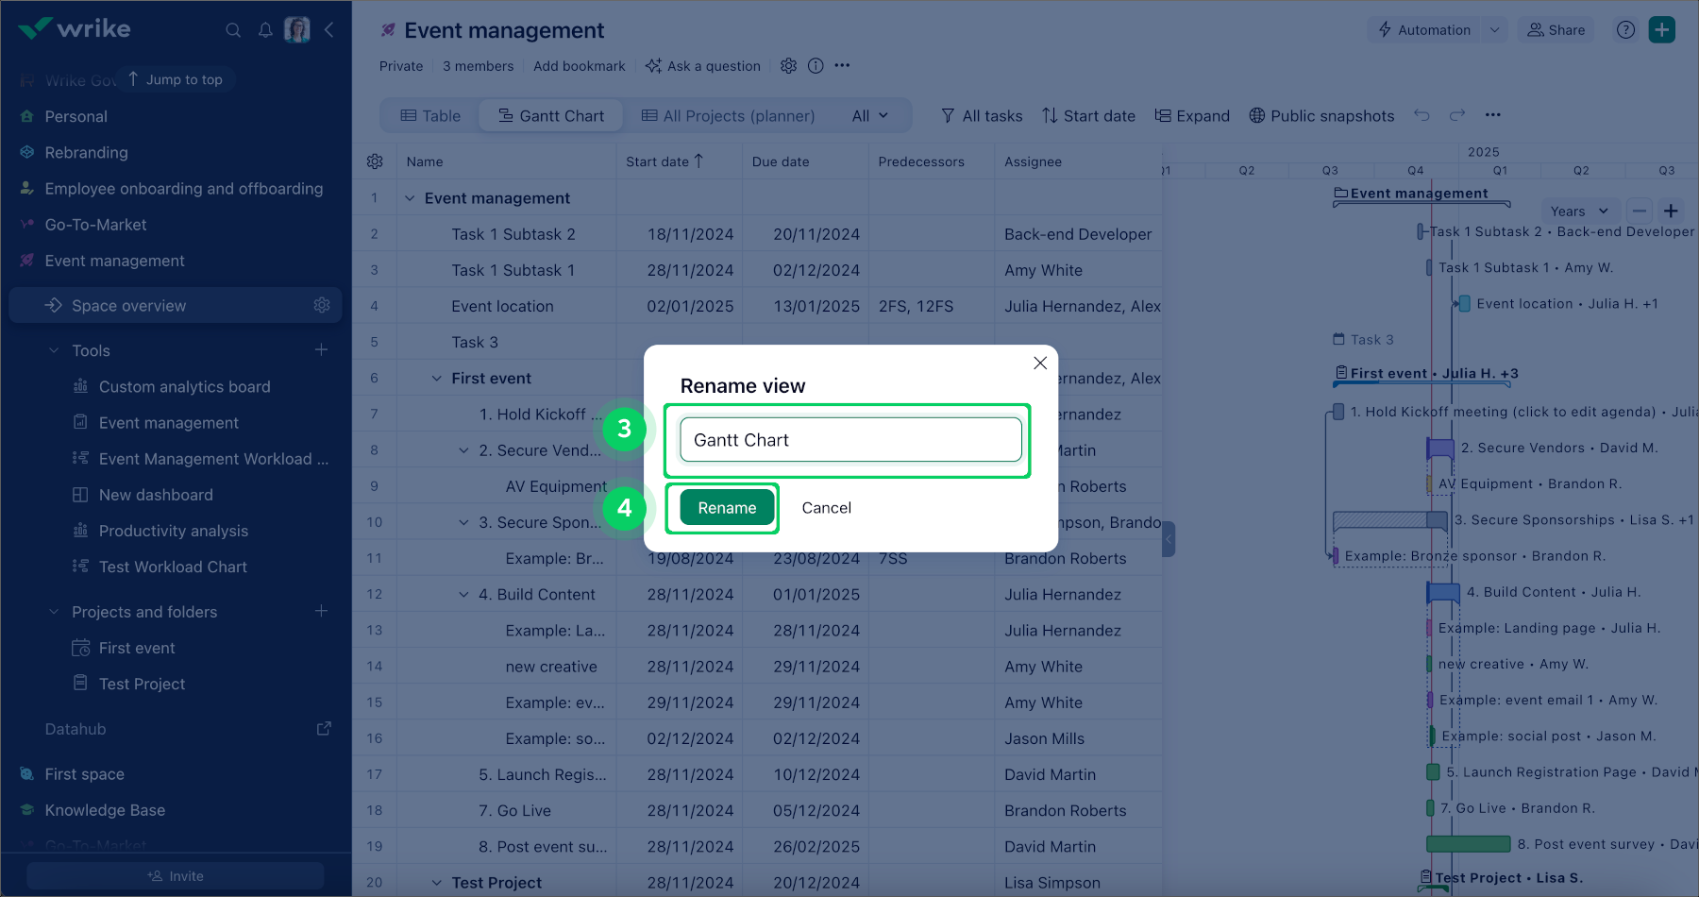This screenshot has height=897, width=1699.
Task: Switch to the Table view tab
Action: [430, 116]
